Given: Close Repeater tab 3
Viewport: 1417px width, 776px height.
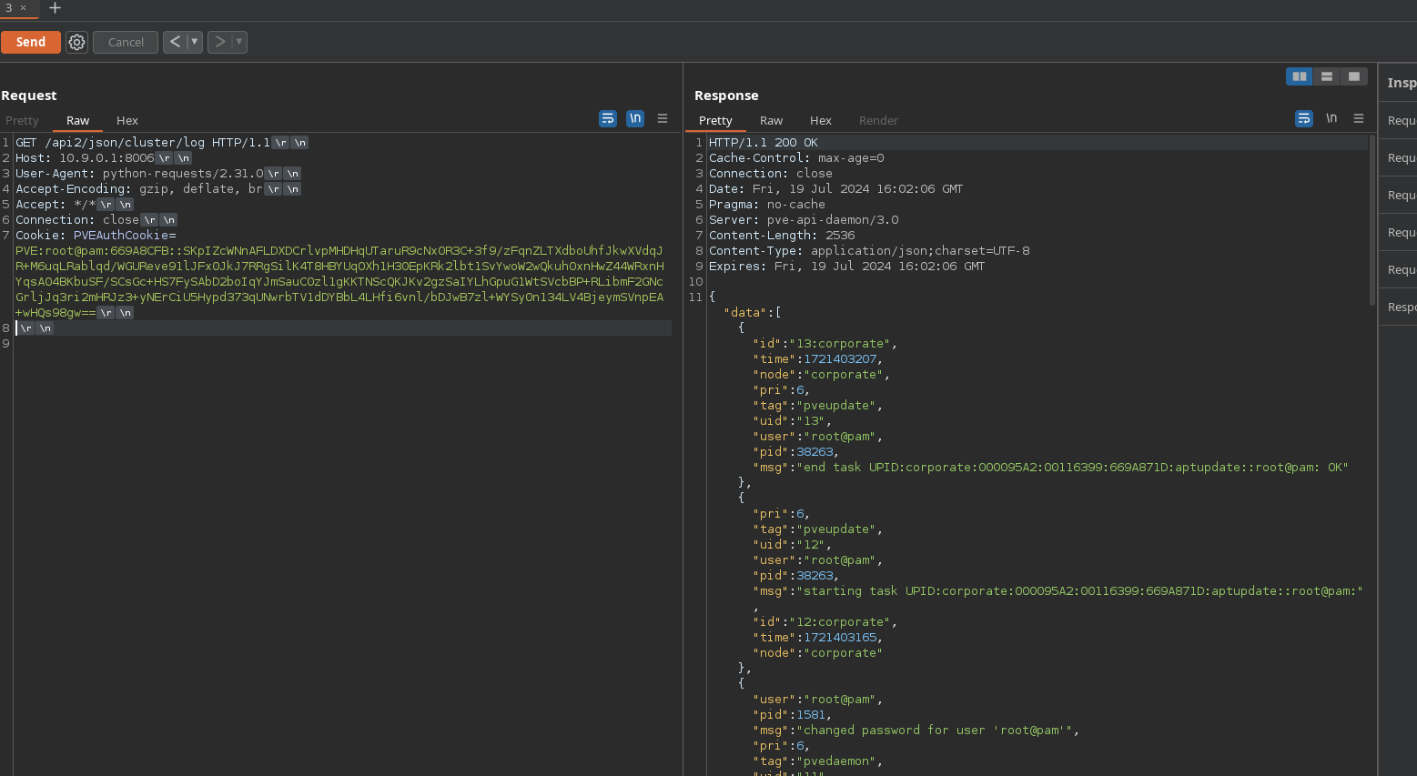Looking at the screenshot, I should 24,7.
